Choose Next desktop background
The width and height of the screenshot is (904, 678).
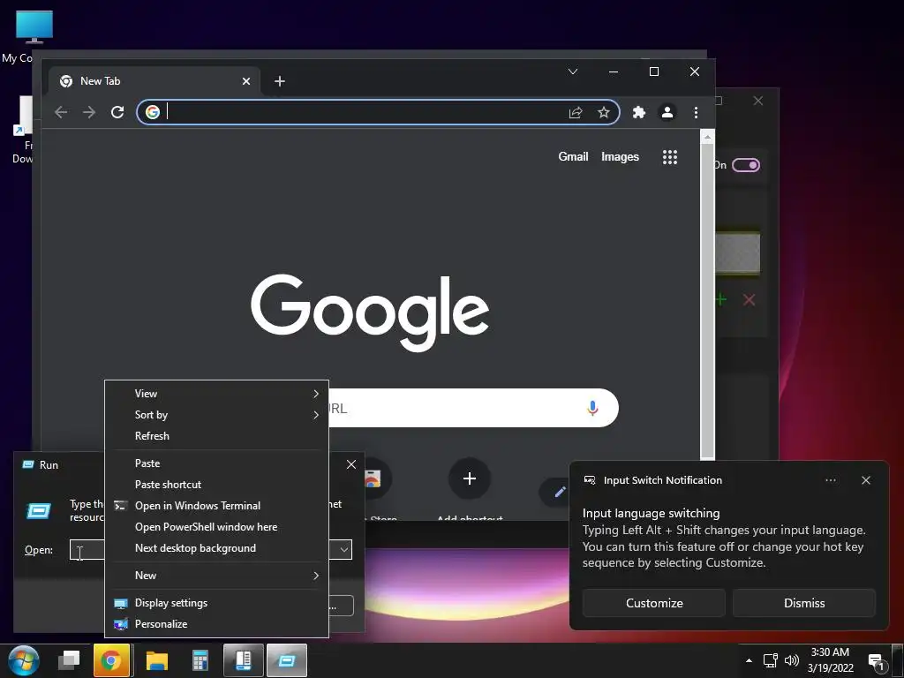click(217, 547)
